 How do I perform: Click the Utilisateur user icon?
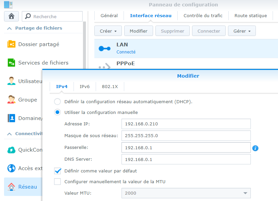pyautogui.click(x=11, y=81)
